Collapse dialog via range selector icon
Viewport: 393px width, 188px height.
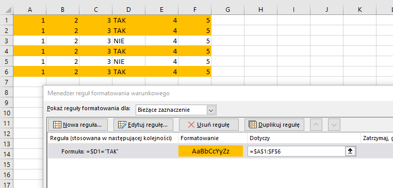click(x=350, y=151)
